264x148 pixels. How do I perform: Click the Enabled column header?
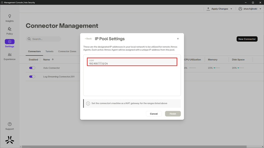point(33,60)
